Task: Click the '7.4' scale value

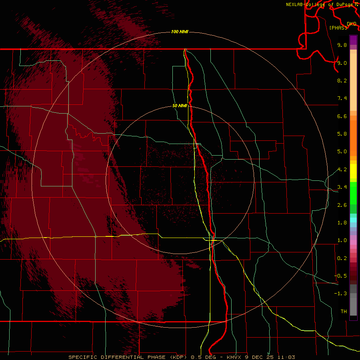Action: click(342, 98)
